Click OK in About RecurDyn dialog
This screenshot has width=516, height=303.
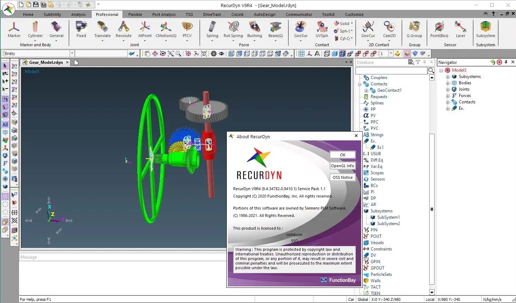tap(342, 155)
